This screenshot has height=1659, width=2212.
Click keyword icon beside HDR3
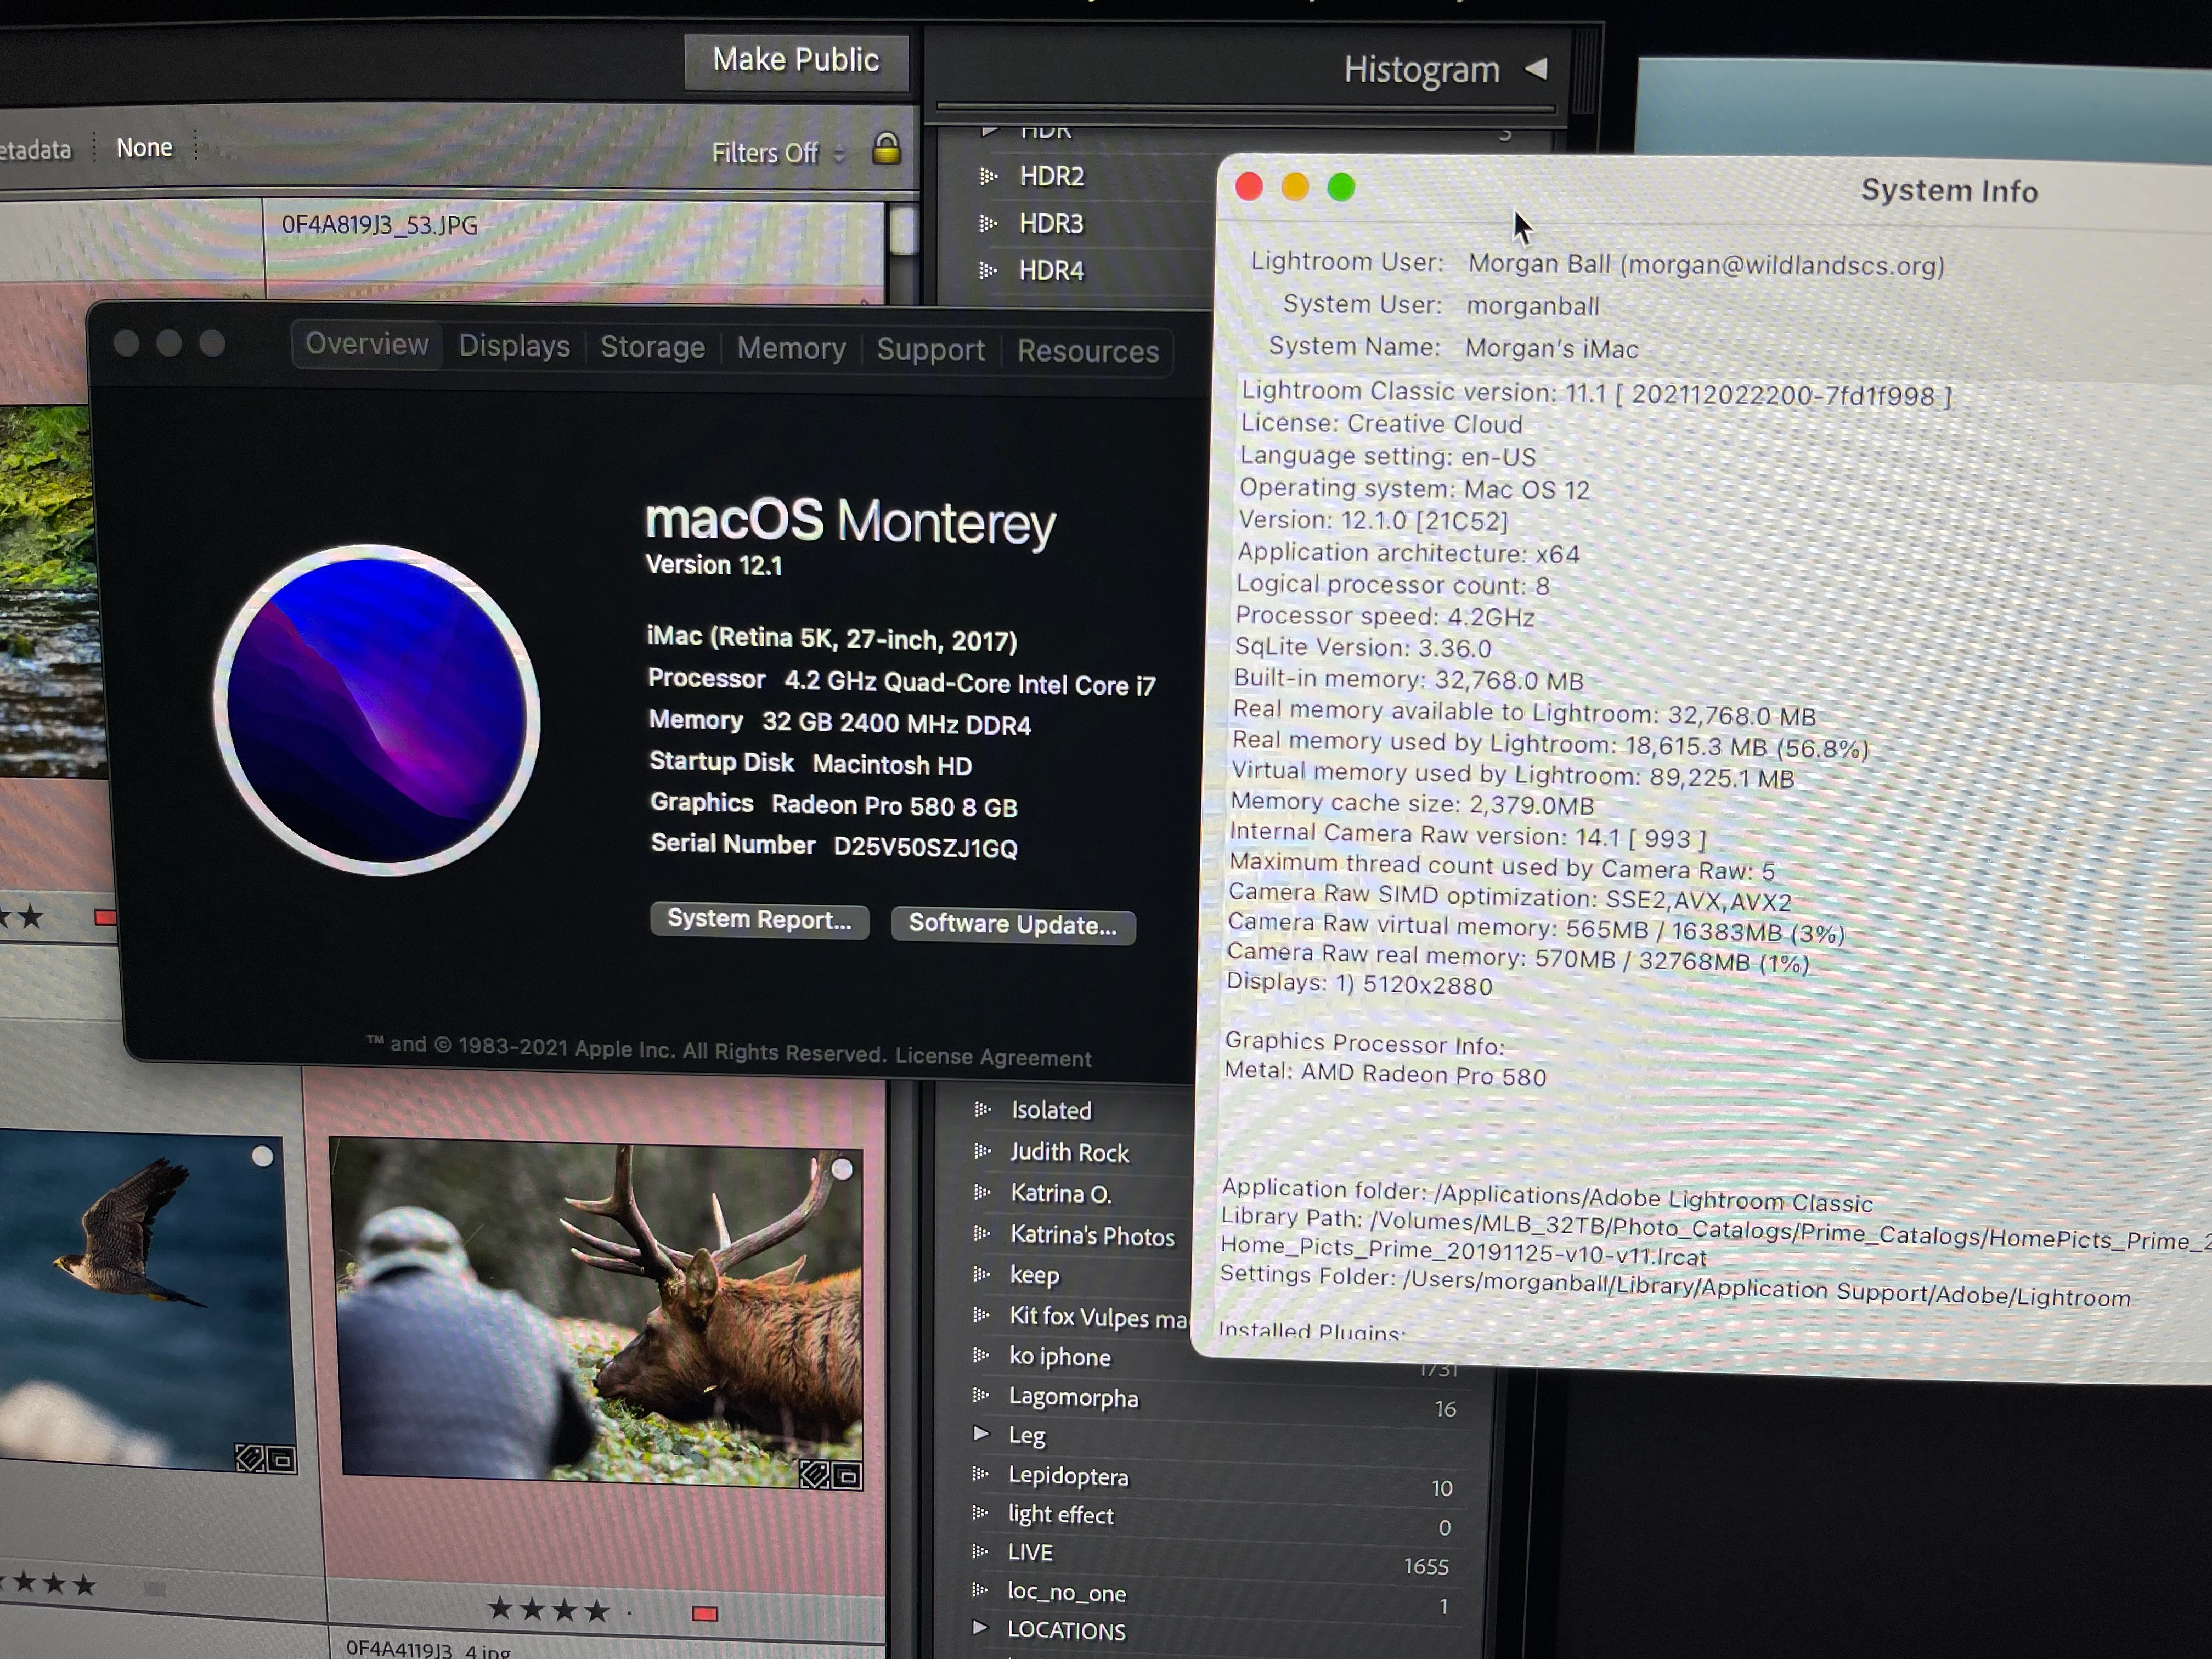point(988,223)
